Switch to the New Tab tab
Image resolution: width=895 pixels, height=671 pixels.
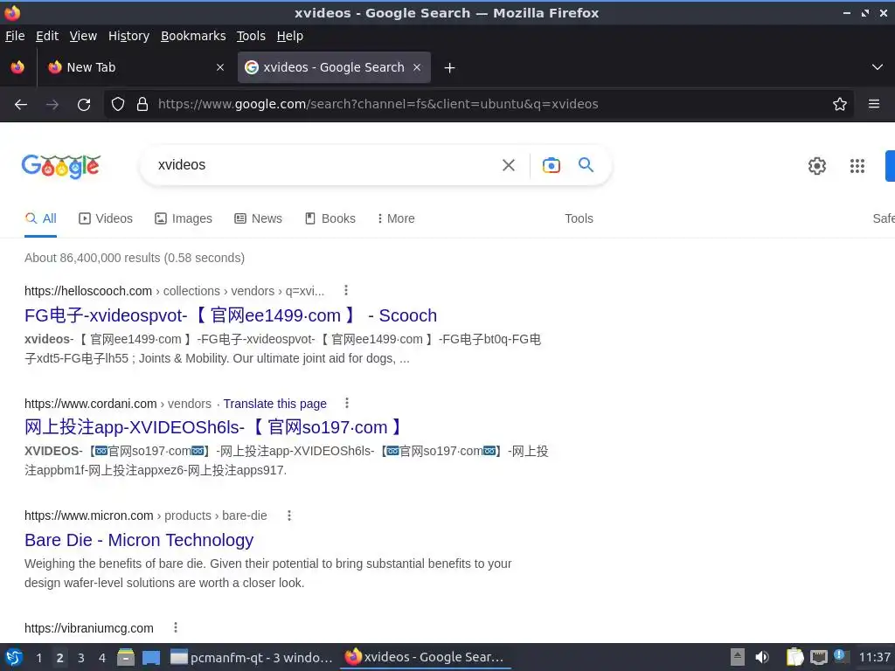pyautogui.click(x=135, y=67)
